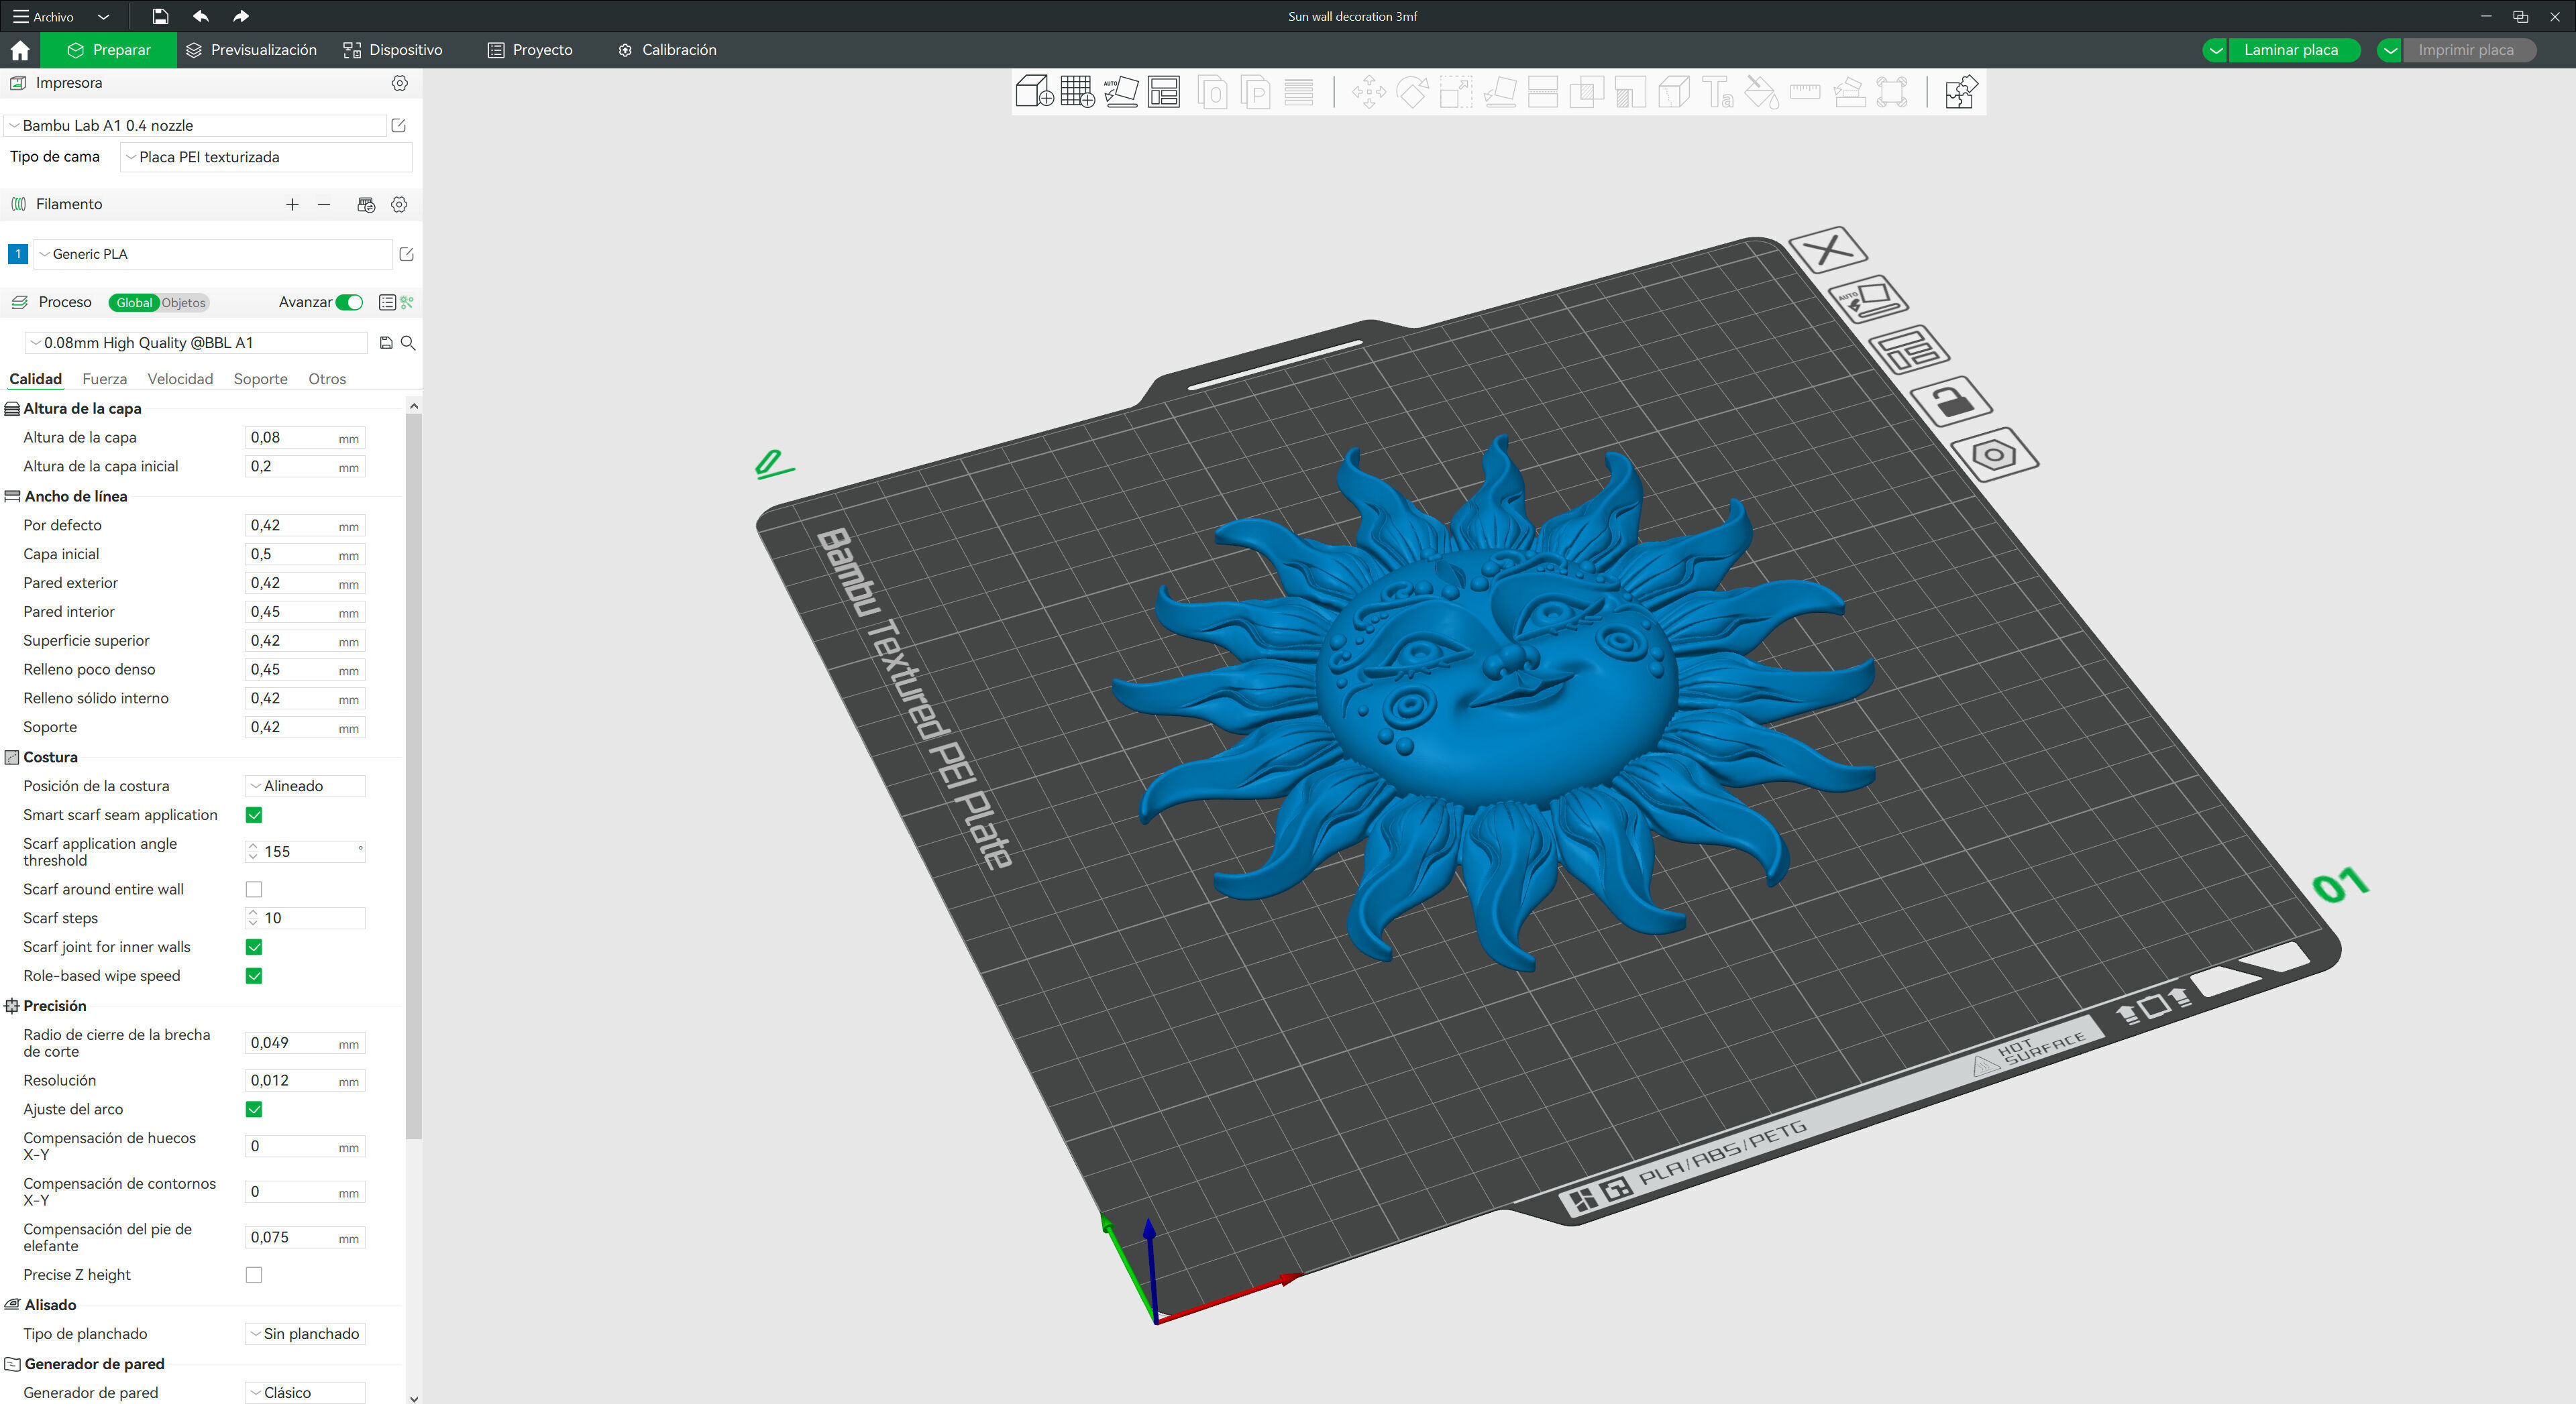Save the process preset
Image resolution: width=2576 pixels, height=1404 pixels.
pos(386,343)
